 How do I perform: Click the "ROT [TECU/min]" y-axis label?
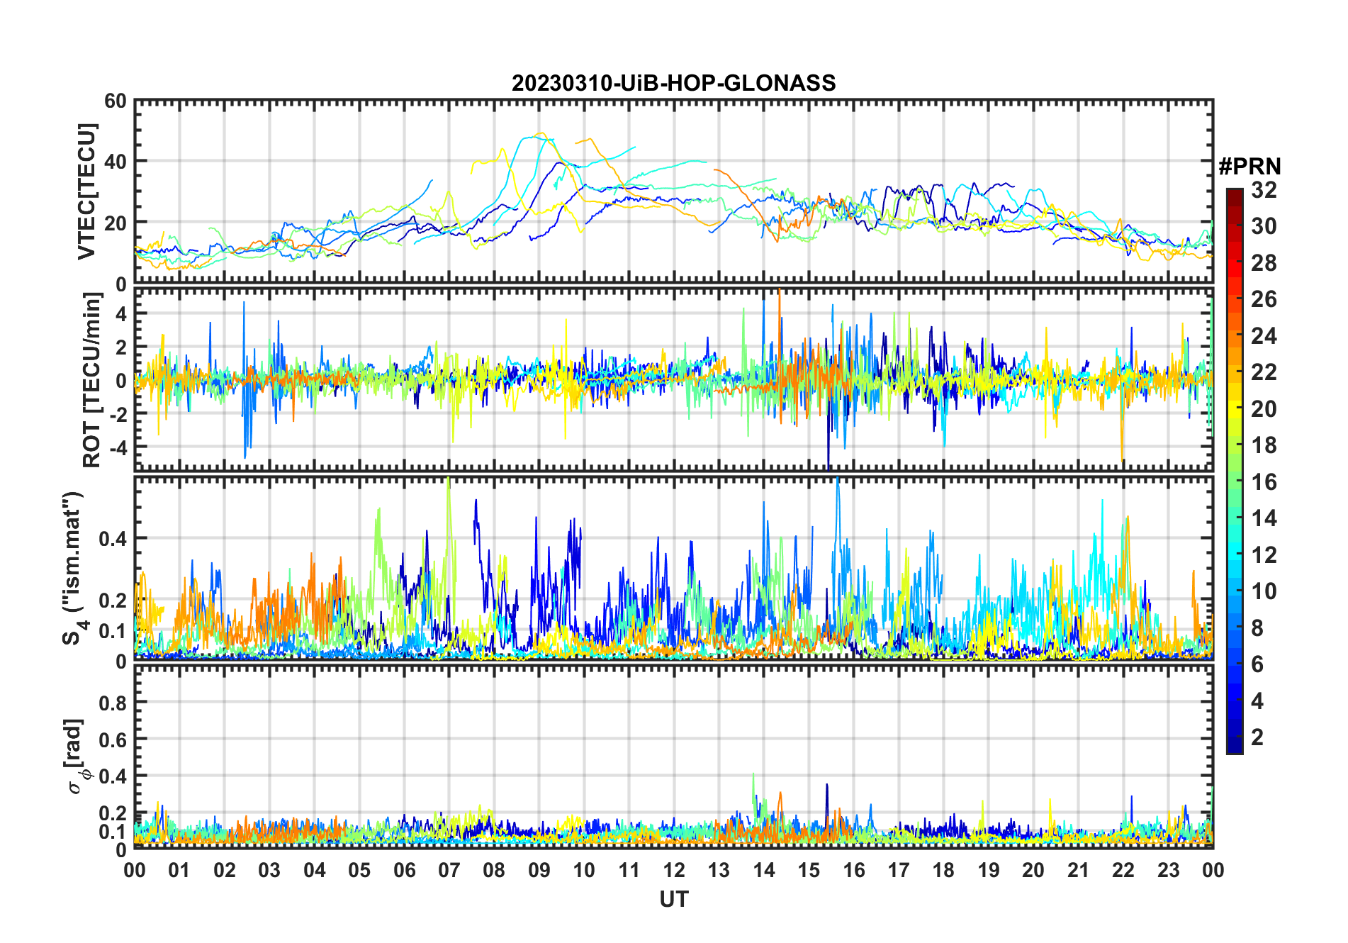click(x=92, y=380)
